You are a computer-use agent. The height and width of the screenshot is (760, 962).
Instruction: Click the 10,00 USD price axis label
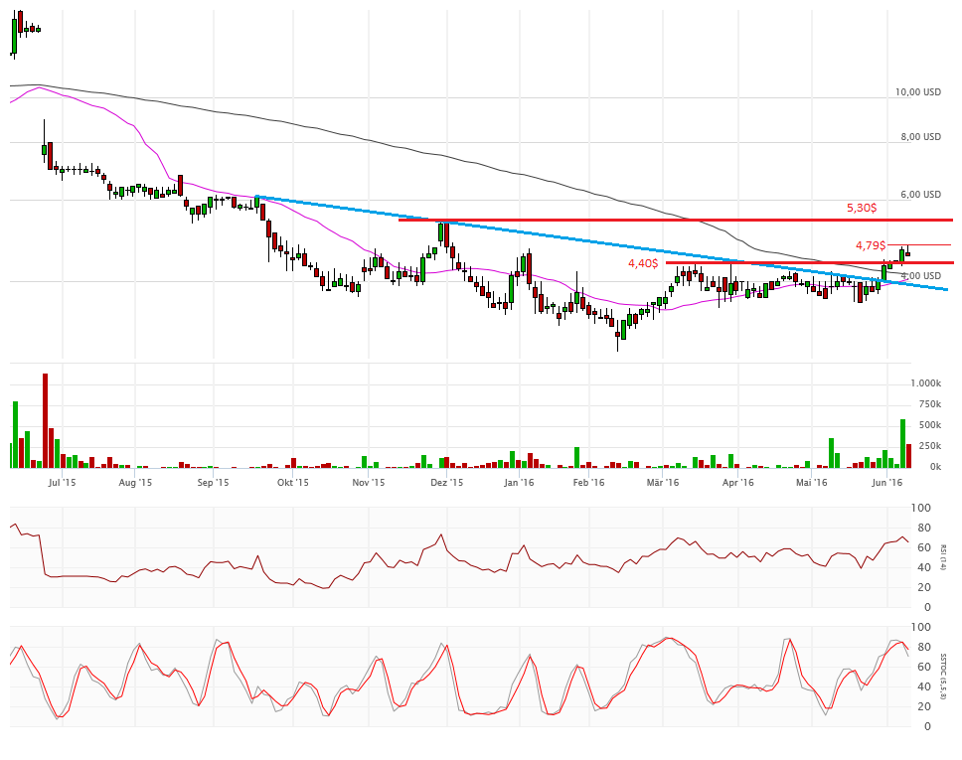tap(917, 92)
